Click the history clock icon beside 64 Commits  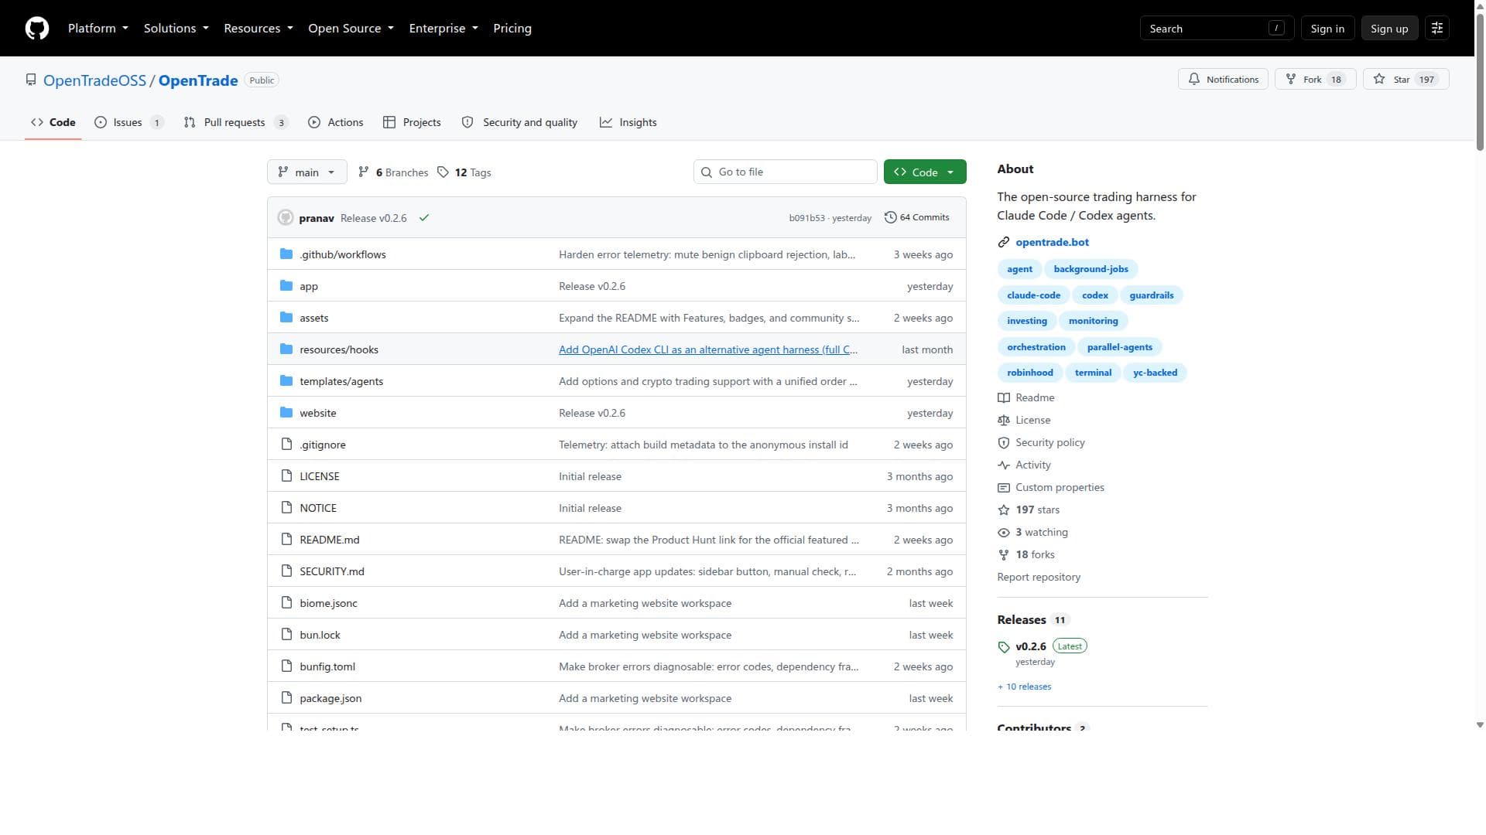pos(891,218)
